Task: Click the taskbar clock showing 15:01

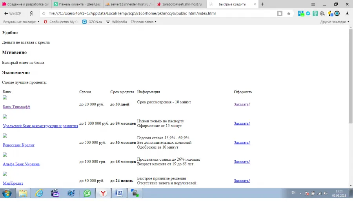Action: pyautogui.click(x=339, y=193)
